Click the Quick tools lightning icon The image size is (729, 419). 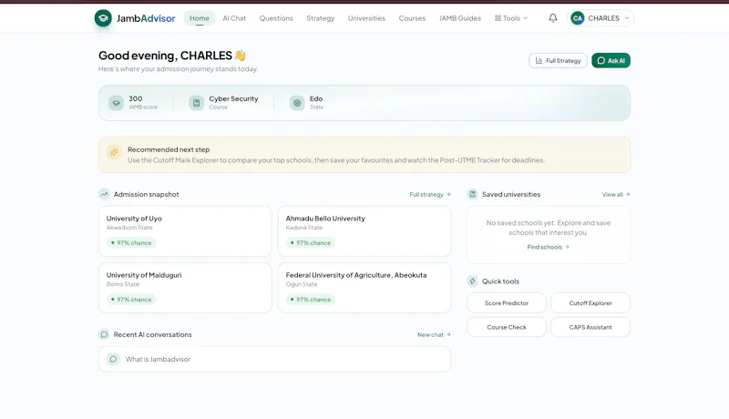(472, 281)
